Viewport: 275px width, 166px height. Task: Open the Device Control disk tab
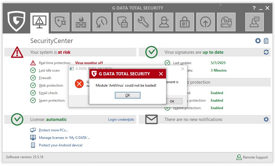226,22
